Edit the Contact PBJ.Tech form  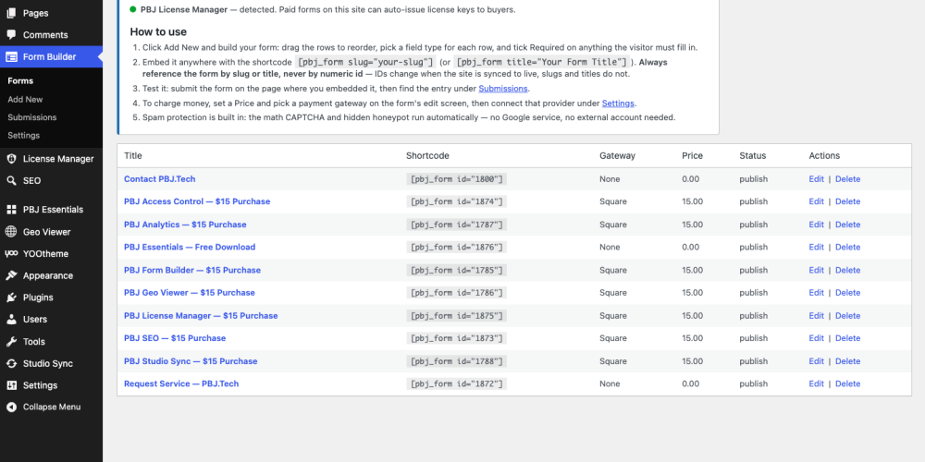(816, 179)
